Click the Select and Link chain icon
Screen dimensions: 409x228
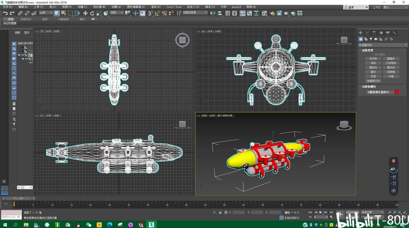tap(20, 13)
